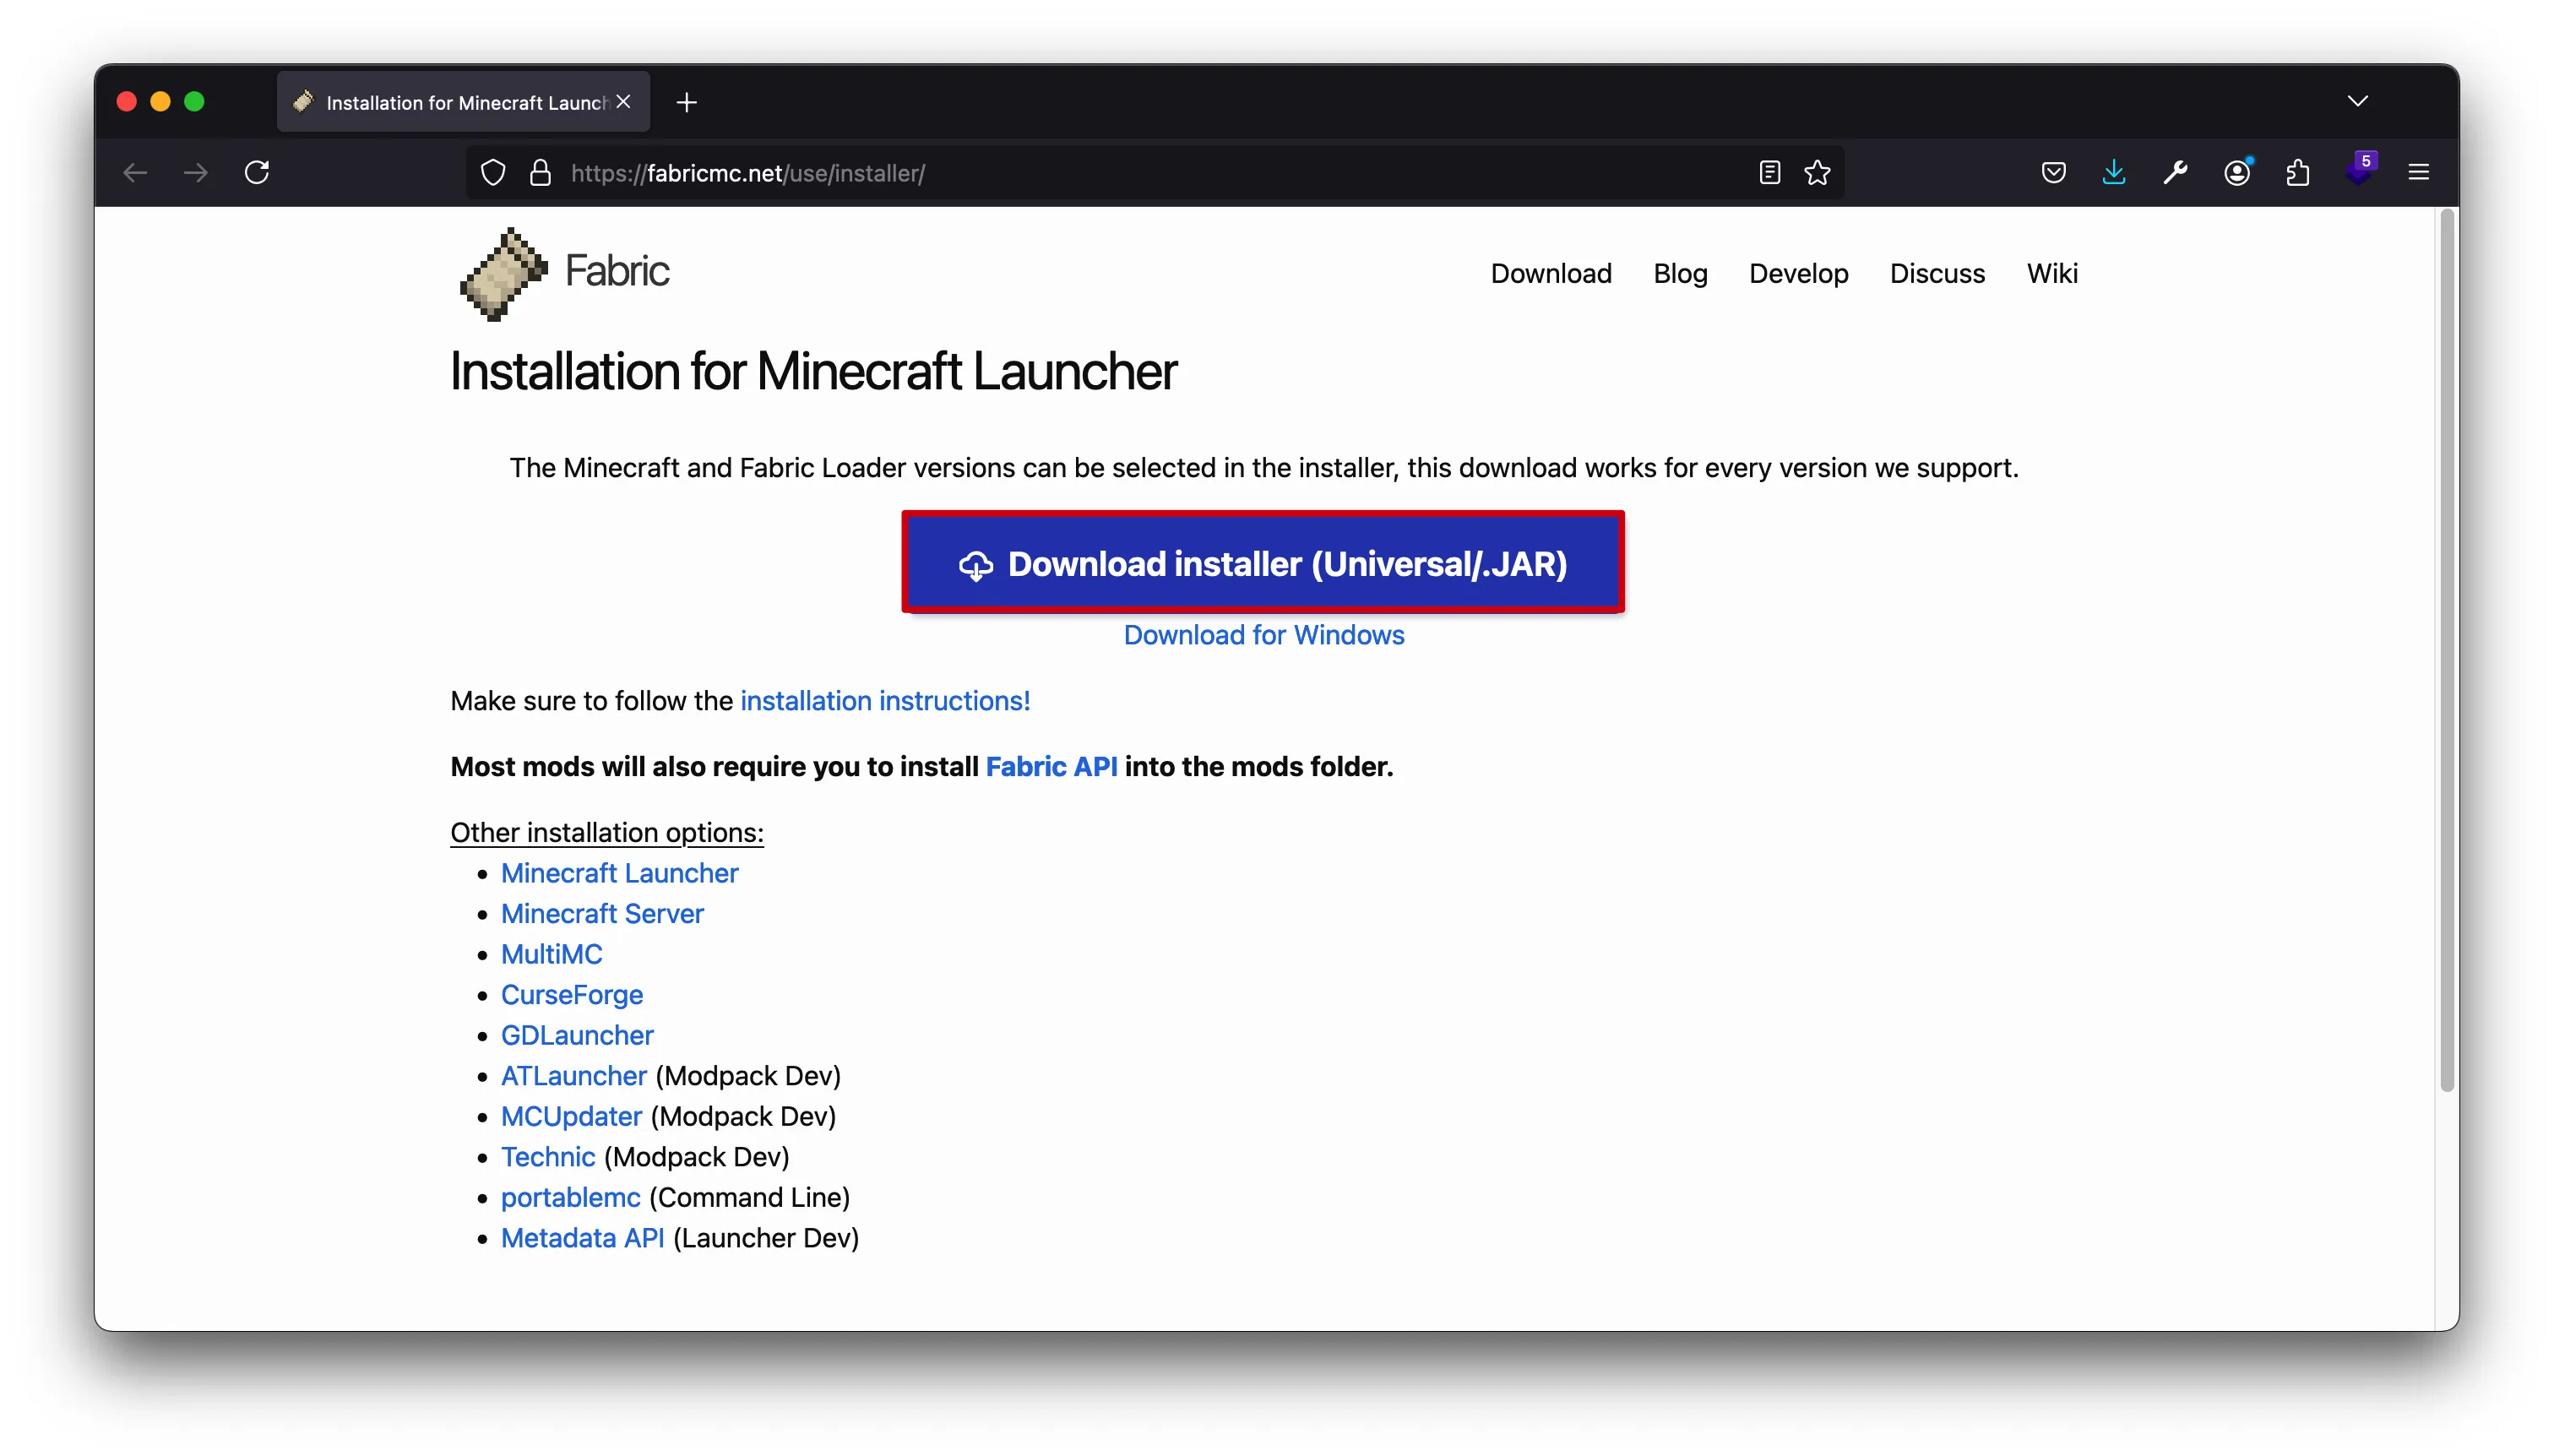
Task: Open the extensions puzzle piece icon
Action: click(x=2297, y=173)
